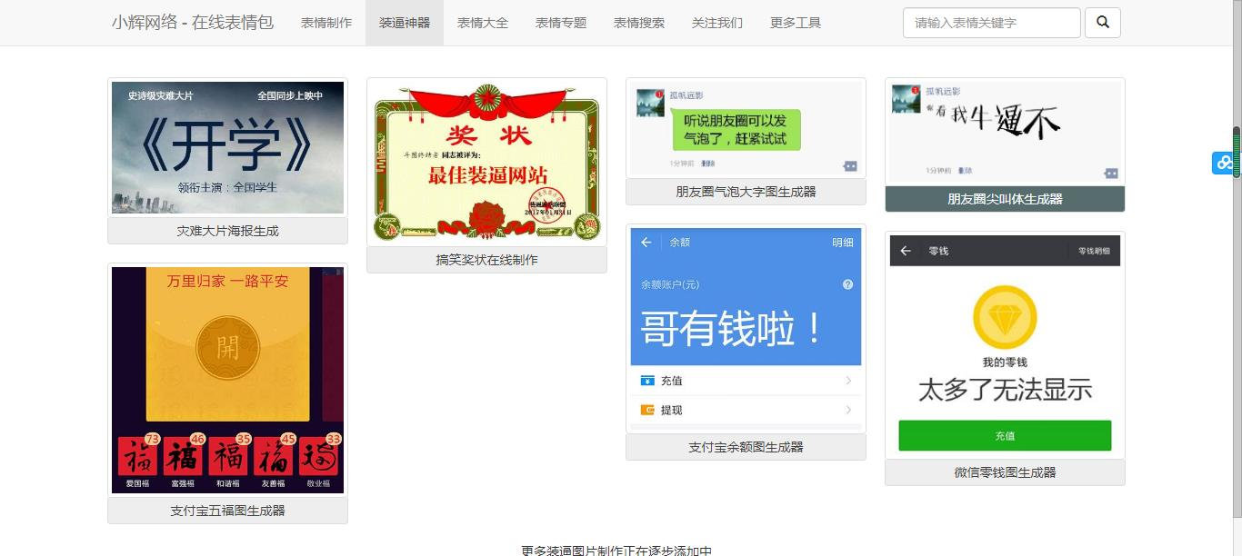This screenshot has height=556, width=1242.
Task: Click the search magnifier button
Action: 1102,23
